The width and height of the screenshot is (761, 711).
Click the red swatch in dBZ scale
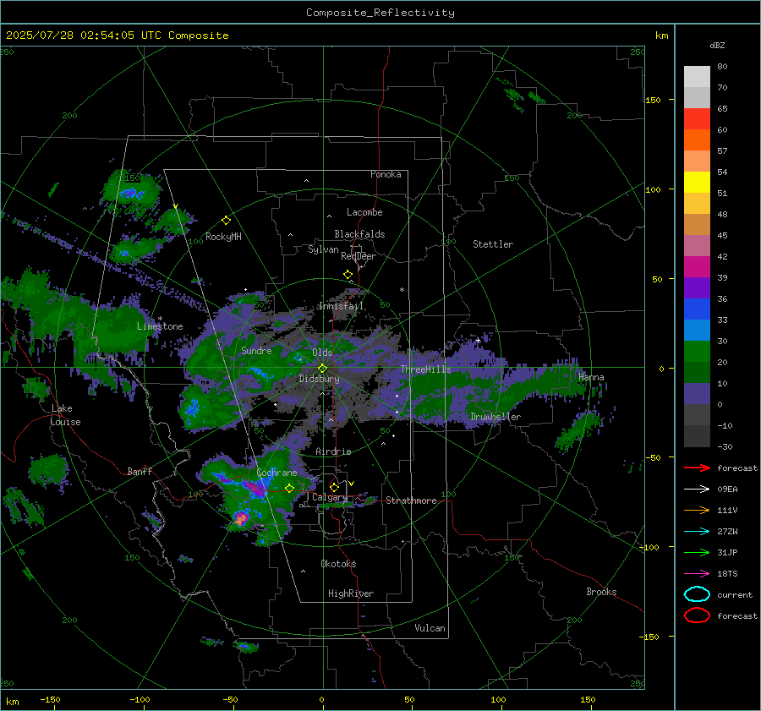pyautogui.click(x=697, y=119)
